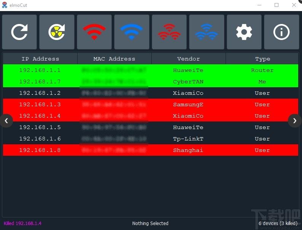Image resolution: width=302 pixels, height=230 pixels.
Task: Select IP cell 192.168.1.4
Action: (x=40, y=116)
